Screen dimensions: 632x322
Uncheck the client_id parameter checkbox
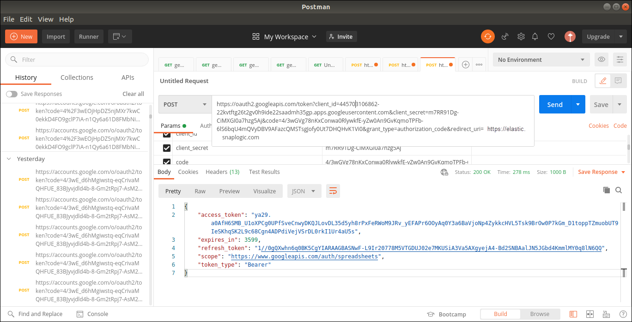pyautogui.click(x=167, y=135)
